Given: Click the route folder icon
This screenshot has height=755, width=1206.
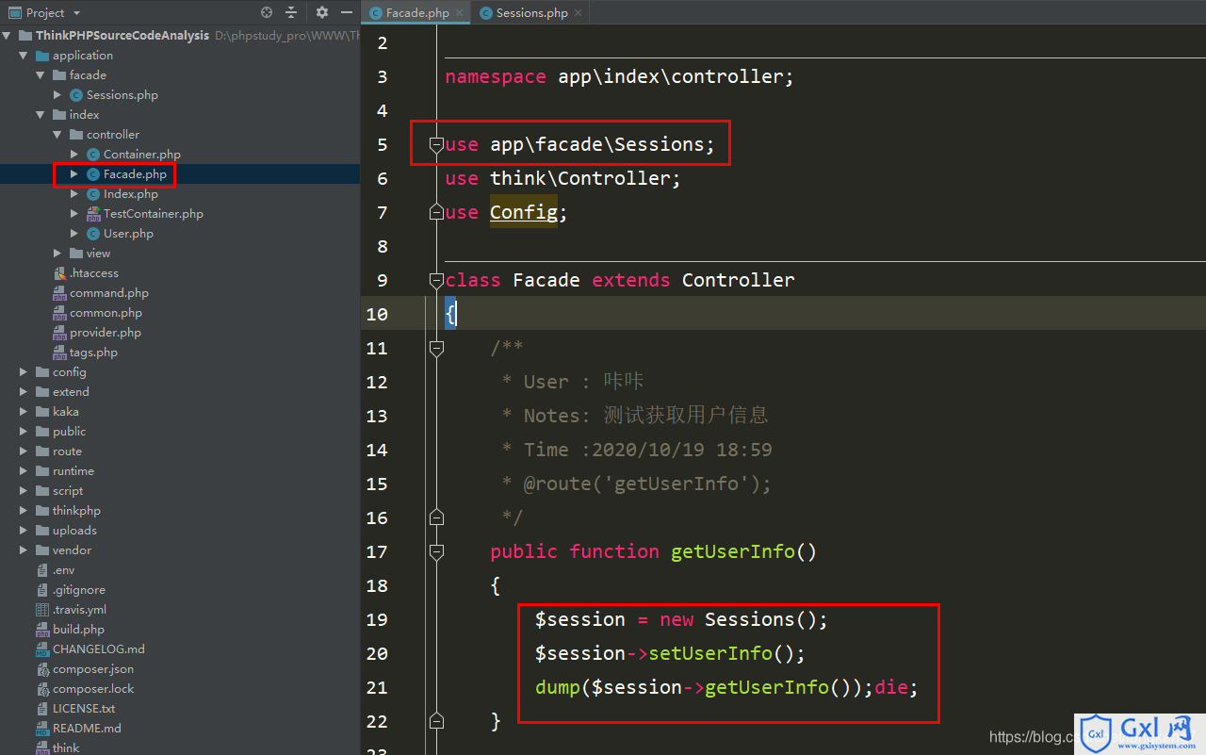Looking at the screenshot, I should 42,451.
